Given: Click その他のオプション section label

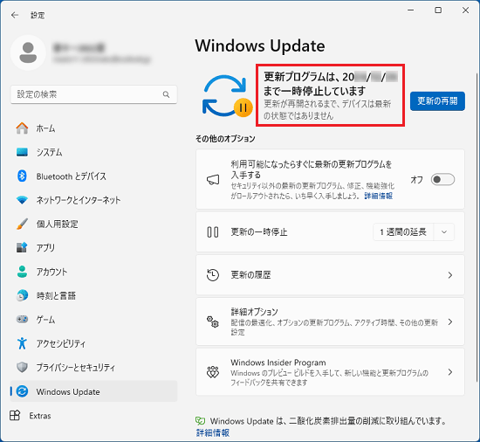Looking at the screenshot, I should coord(225,139).
